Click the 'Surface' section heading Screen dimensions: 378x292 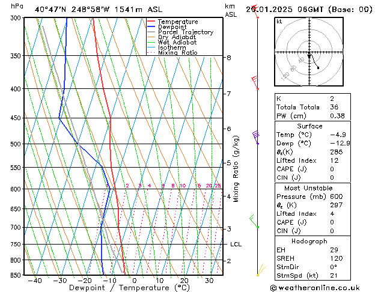pyautogui.click(x=309, y=126)
